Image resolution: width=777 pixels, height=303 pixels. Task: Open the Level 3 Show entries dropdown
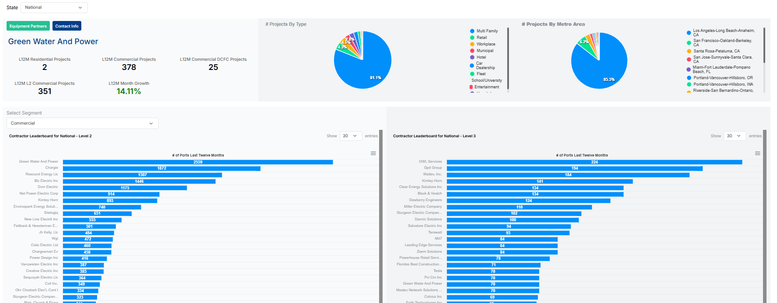[735, 136]
